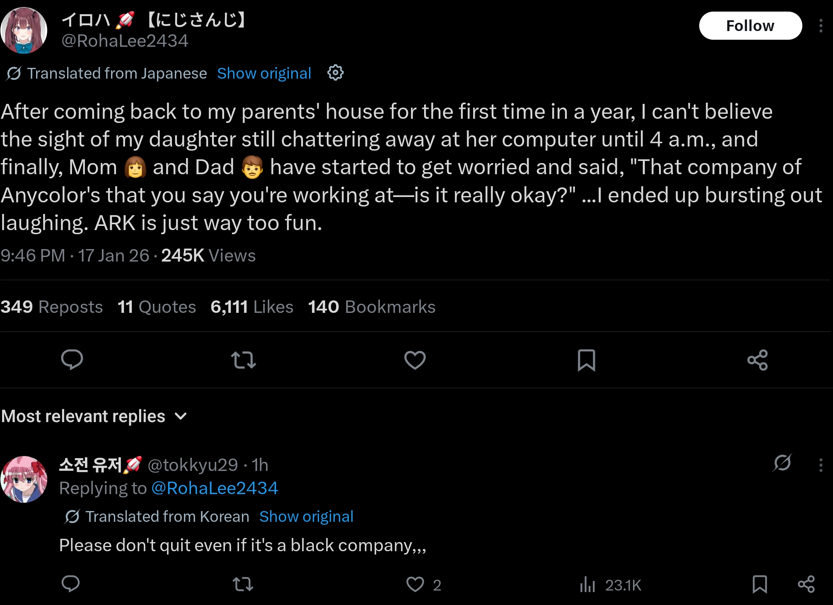The height and width of the screenshot is (605, 833).
Task: Like the reply from tokkyu29
Action: (415, 584)
